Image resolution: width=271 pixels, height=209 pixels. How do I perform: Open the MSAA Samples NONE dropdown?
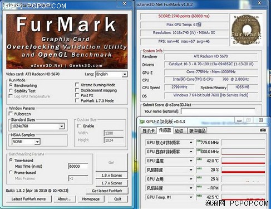click(x=26, y=142)
